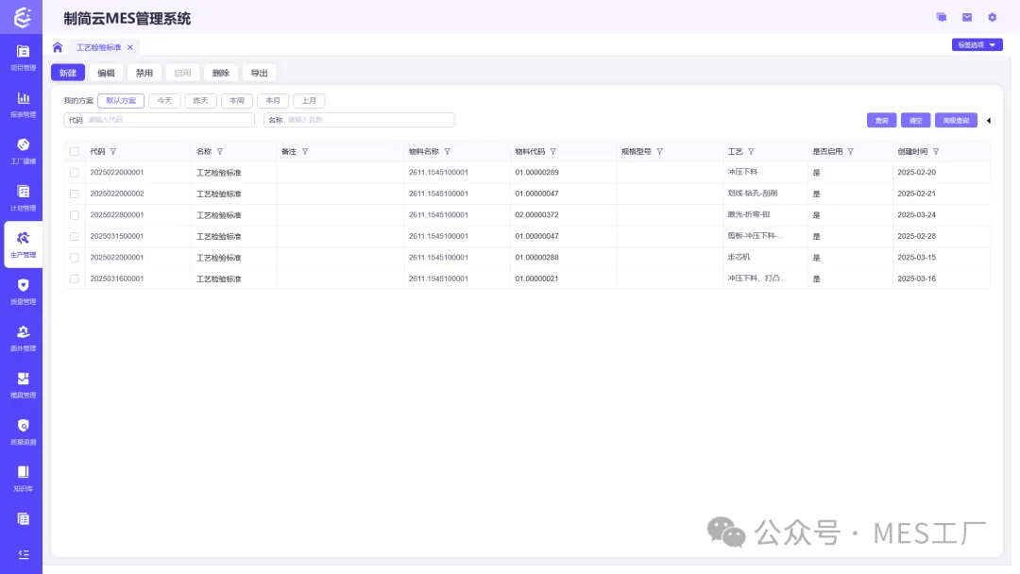Go to 质量管理 shield icon
This screenshot has height=574, width=1020.
pyautogui.click(x=23, y=290)
